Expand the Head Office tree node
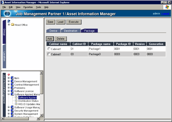 [x=9, y=25]
